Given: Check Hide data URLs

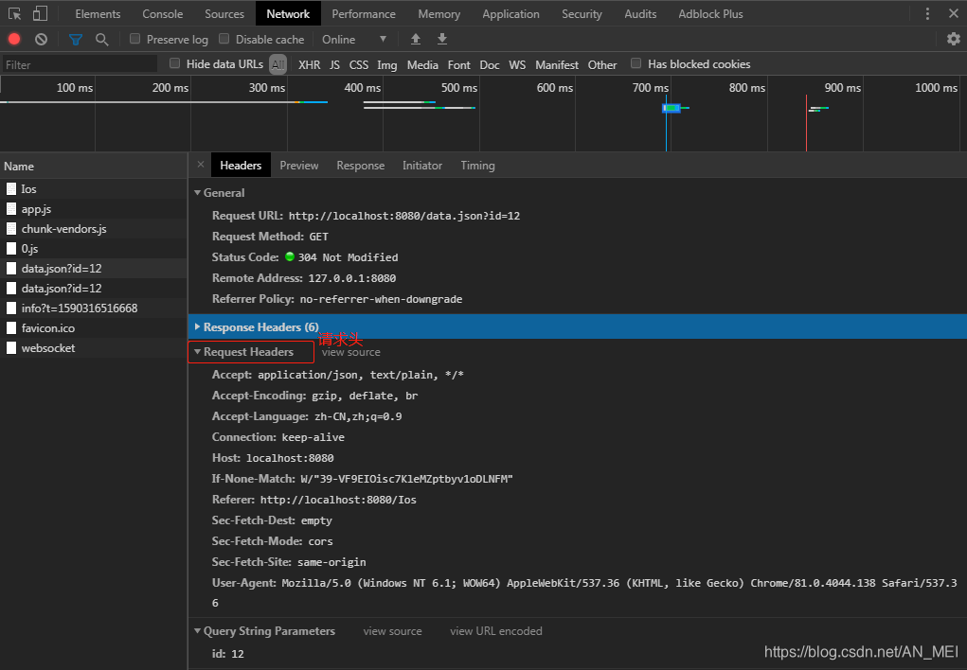Looking at the screenshot, I should (174, 63).
